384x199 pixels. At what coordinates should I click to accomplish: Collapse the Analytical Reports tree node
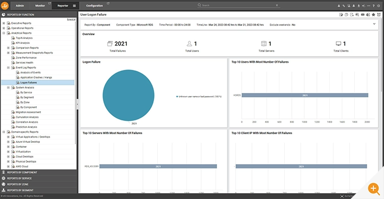[x=4, y=33]
